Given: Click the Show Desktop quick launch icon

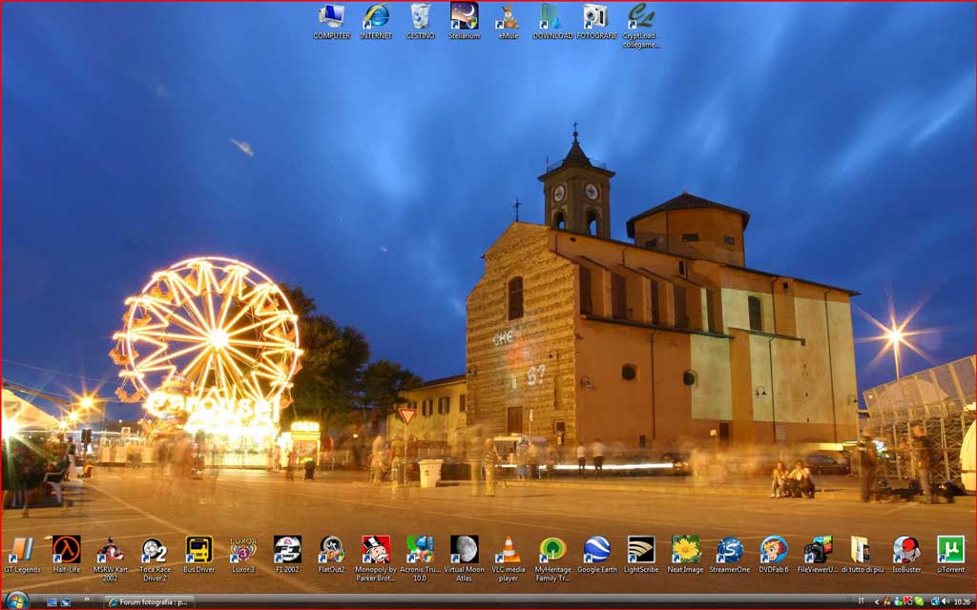Looking at the screenshot, I should (52, 602).
